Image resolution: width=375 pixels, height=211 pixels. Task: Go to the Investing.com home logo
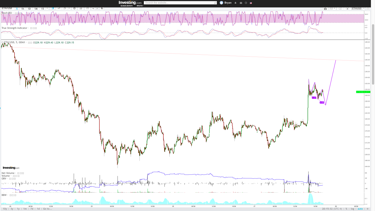coord(130,3)
